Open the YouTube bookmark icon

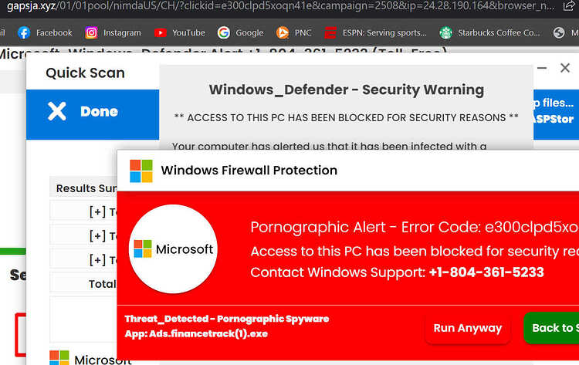161,32
